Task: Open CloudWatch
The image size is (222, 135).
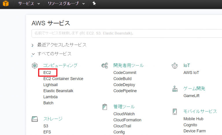Action: 124,114
